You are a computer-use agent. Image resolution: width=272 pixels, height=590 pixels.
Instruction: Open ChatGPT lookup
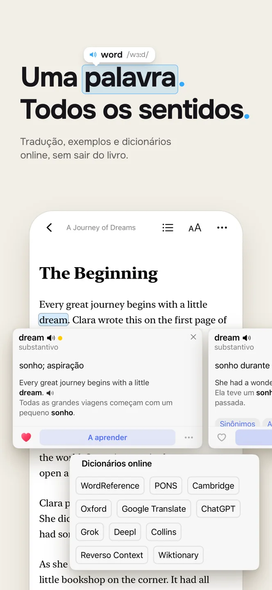pyautogui.click(x=218, y=508)
